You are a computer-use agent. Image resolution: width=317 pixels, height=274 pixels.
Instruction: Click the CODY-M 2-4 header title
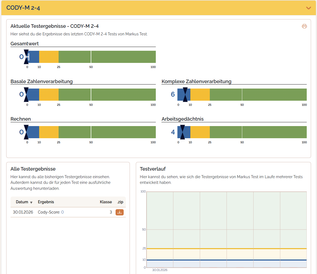click(x=23, y=8)
